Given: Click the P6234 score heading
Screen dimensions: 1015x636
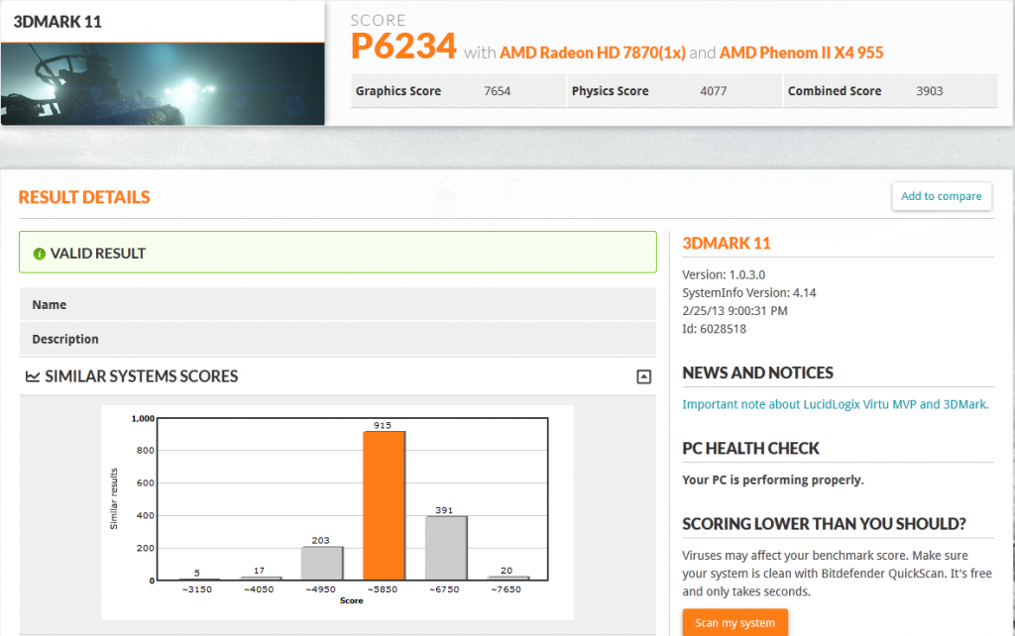Looking at the screenshot, I should coord(403,46).
